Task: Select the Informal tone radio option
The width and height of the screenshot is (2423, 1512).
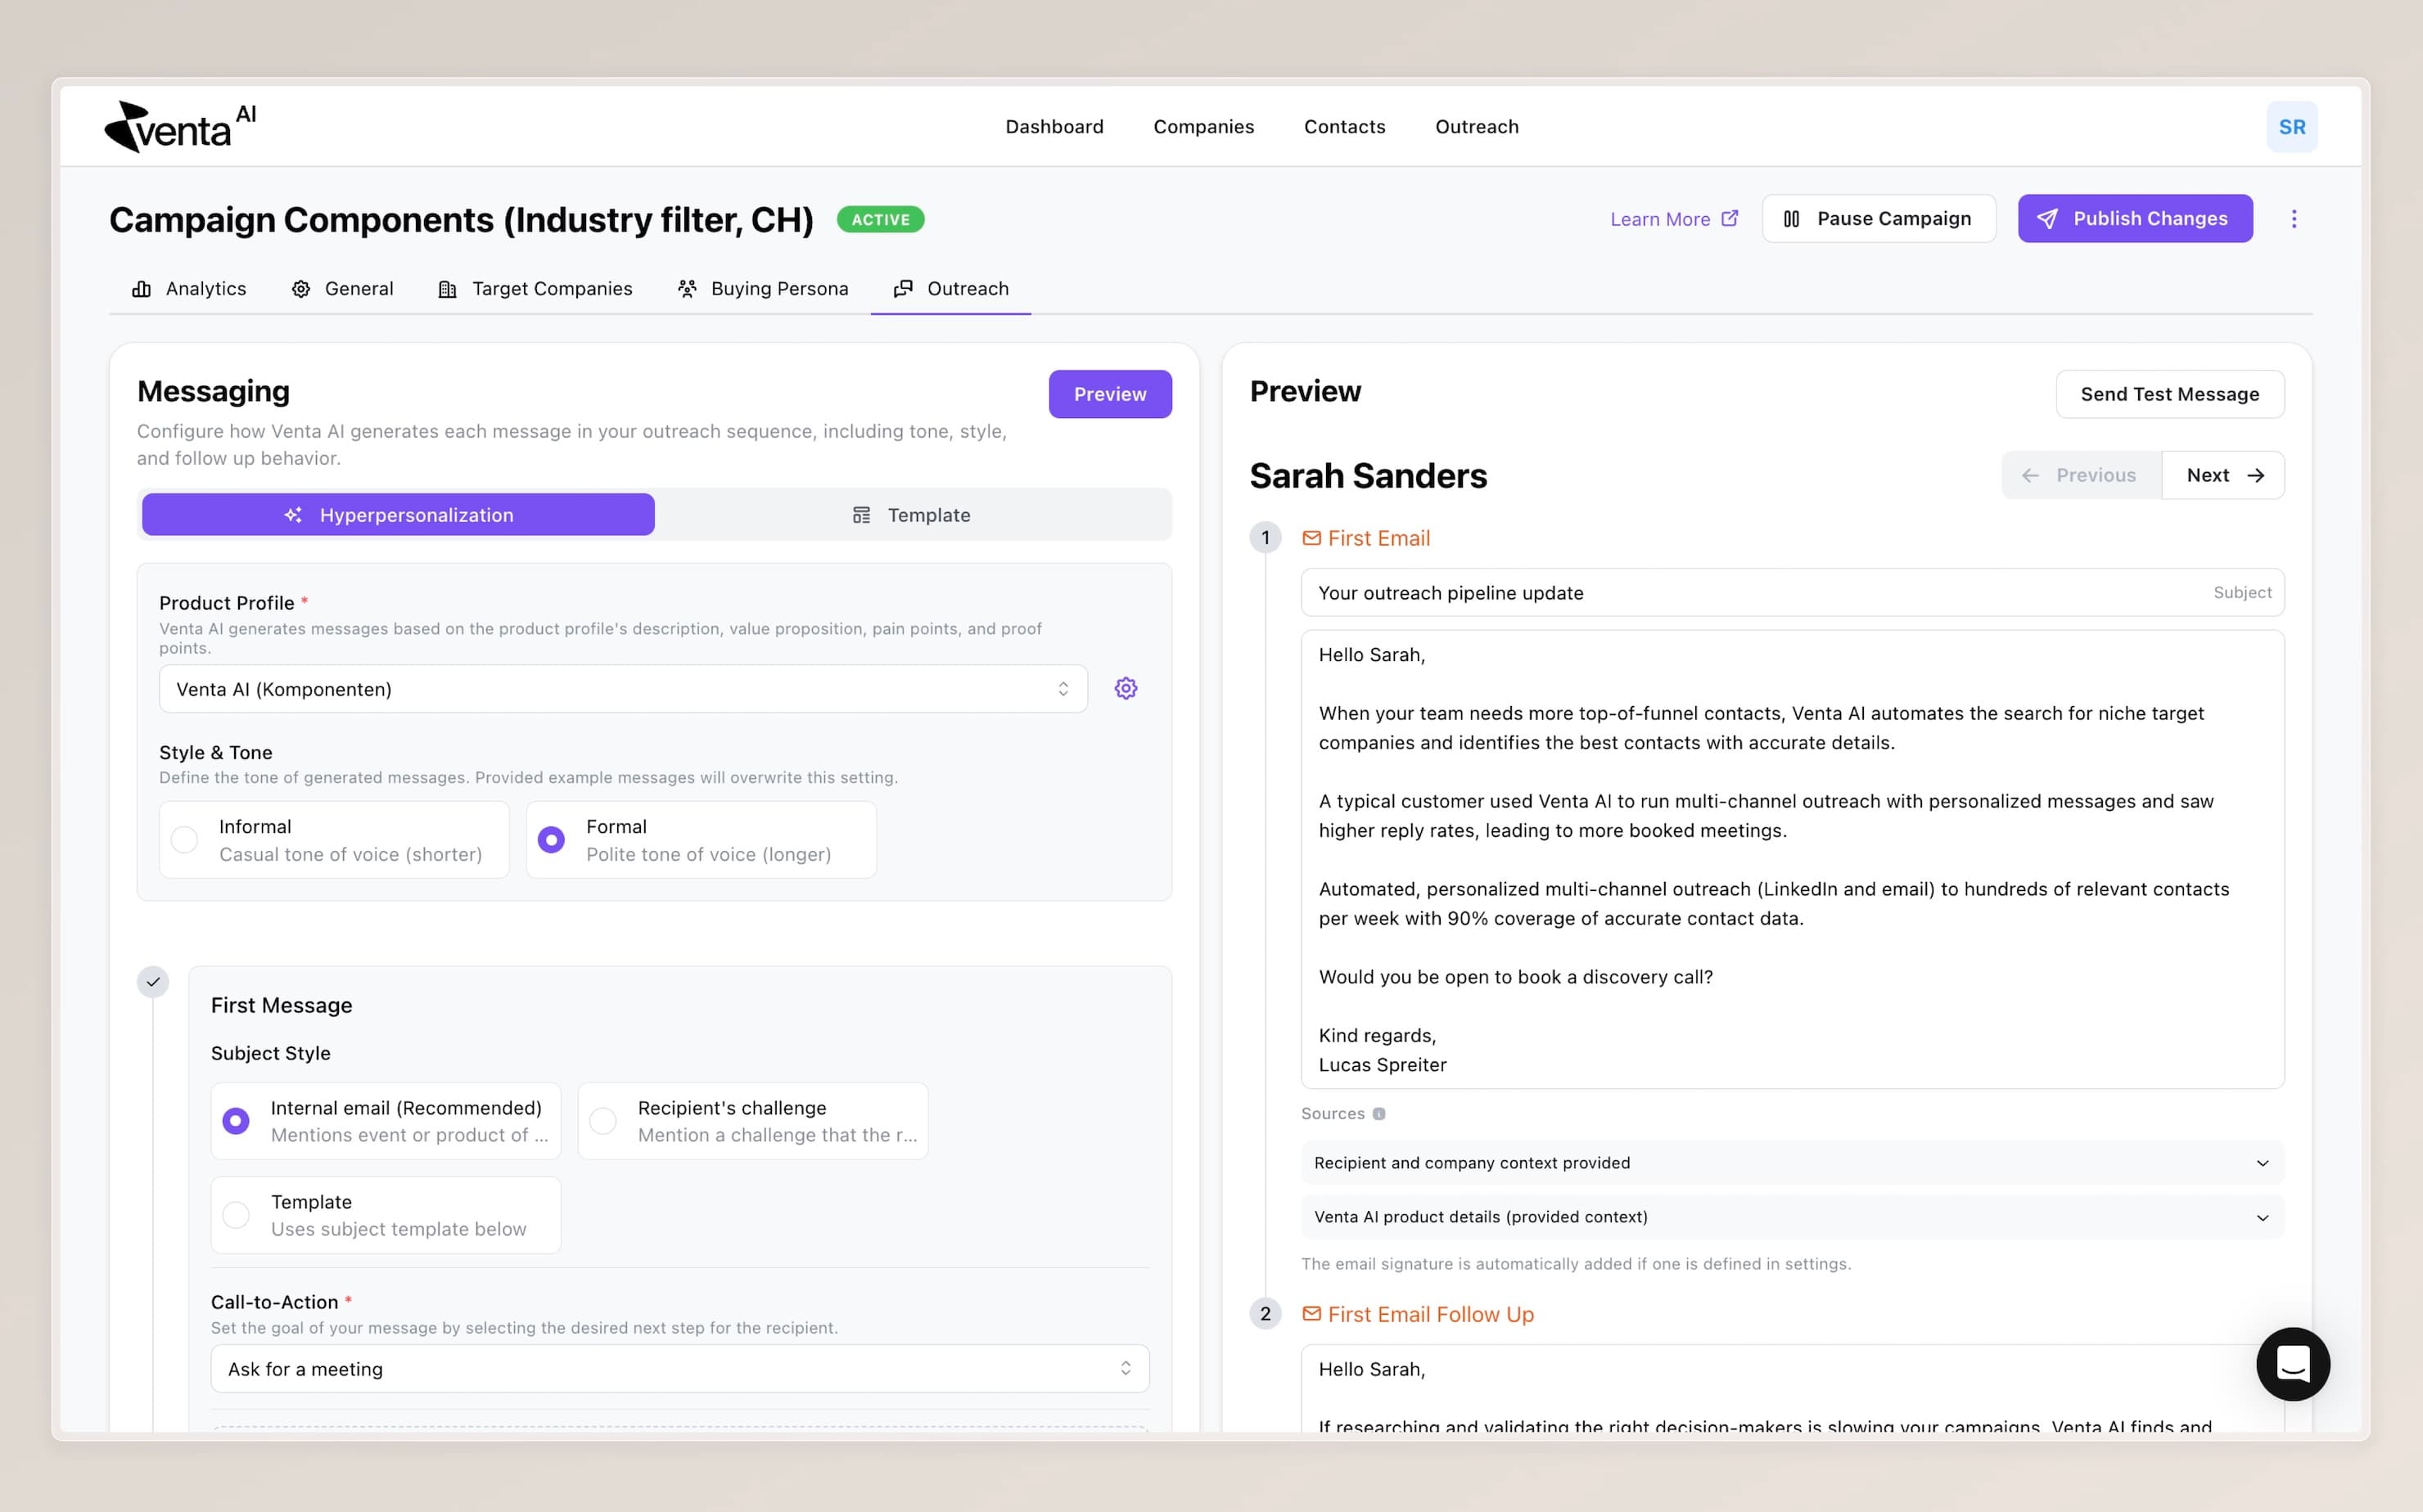Action: click(x=185, y=840)
